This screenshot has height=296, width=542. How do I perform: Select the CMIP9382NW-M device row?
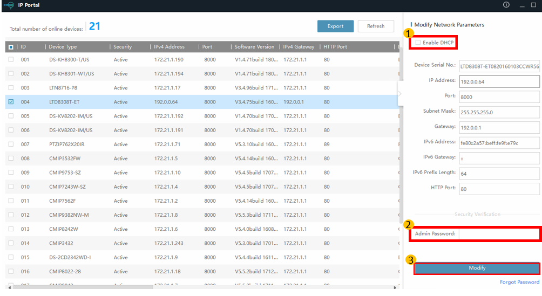coord(202,215)
